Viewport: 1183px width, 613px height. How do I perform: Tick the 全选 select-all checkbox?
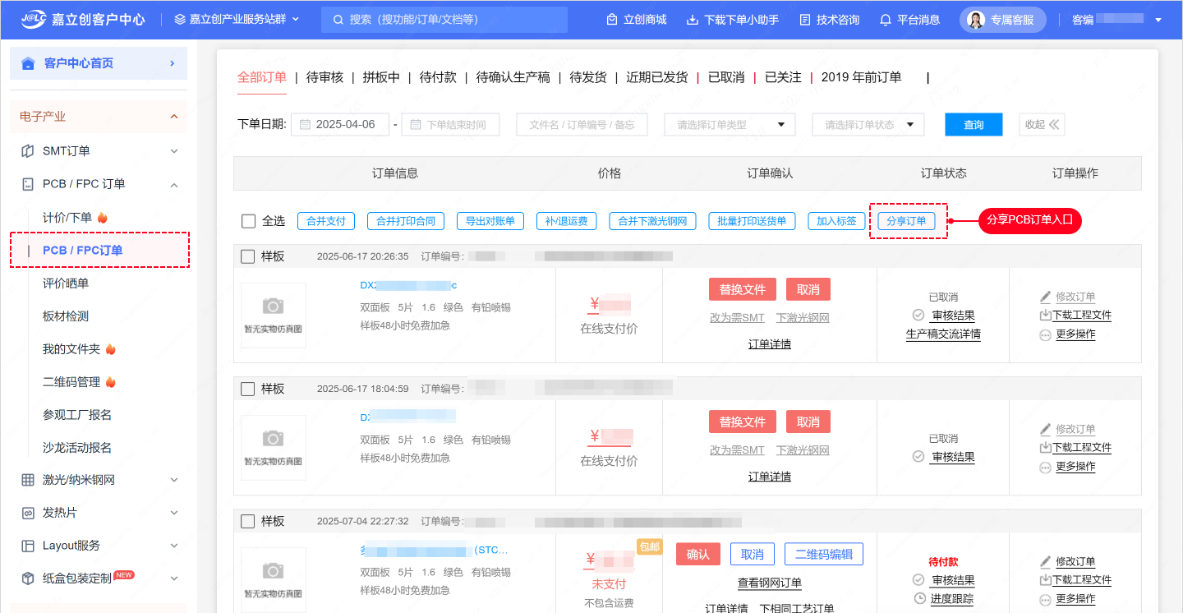249,221
